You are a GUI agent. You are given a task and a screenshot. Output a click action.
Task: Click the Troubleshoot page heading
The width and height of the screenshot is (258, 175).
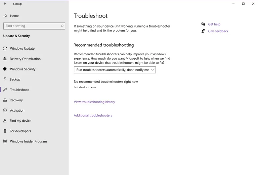click(x=90, y=16)
